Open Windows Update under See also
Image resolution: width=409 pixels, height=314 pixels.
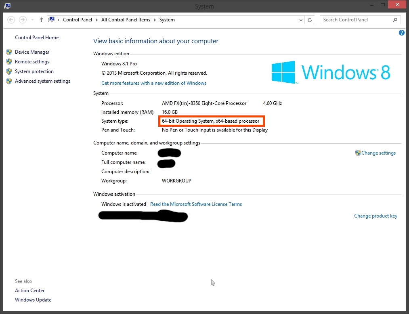coord(33,300)
